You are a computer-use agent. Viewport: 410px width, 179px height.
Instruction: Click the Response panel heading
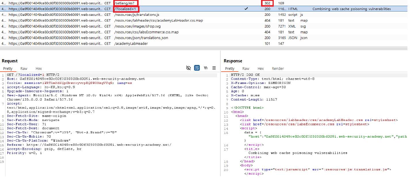pyautogui.click(x=233, y=61)
